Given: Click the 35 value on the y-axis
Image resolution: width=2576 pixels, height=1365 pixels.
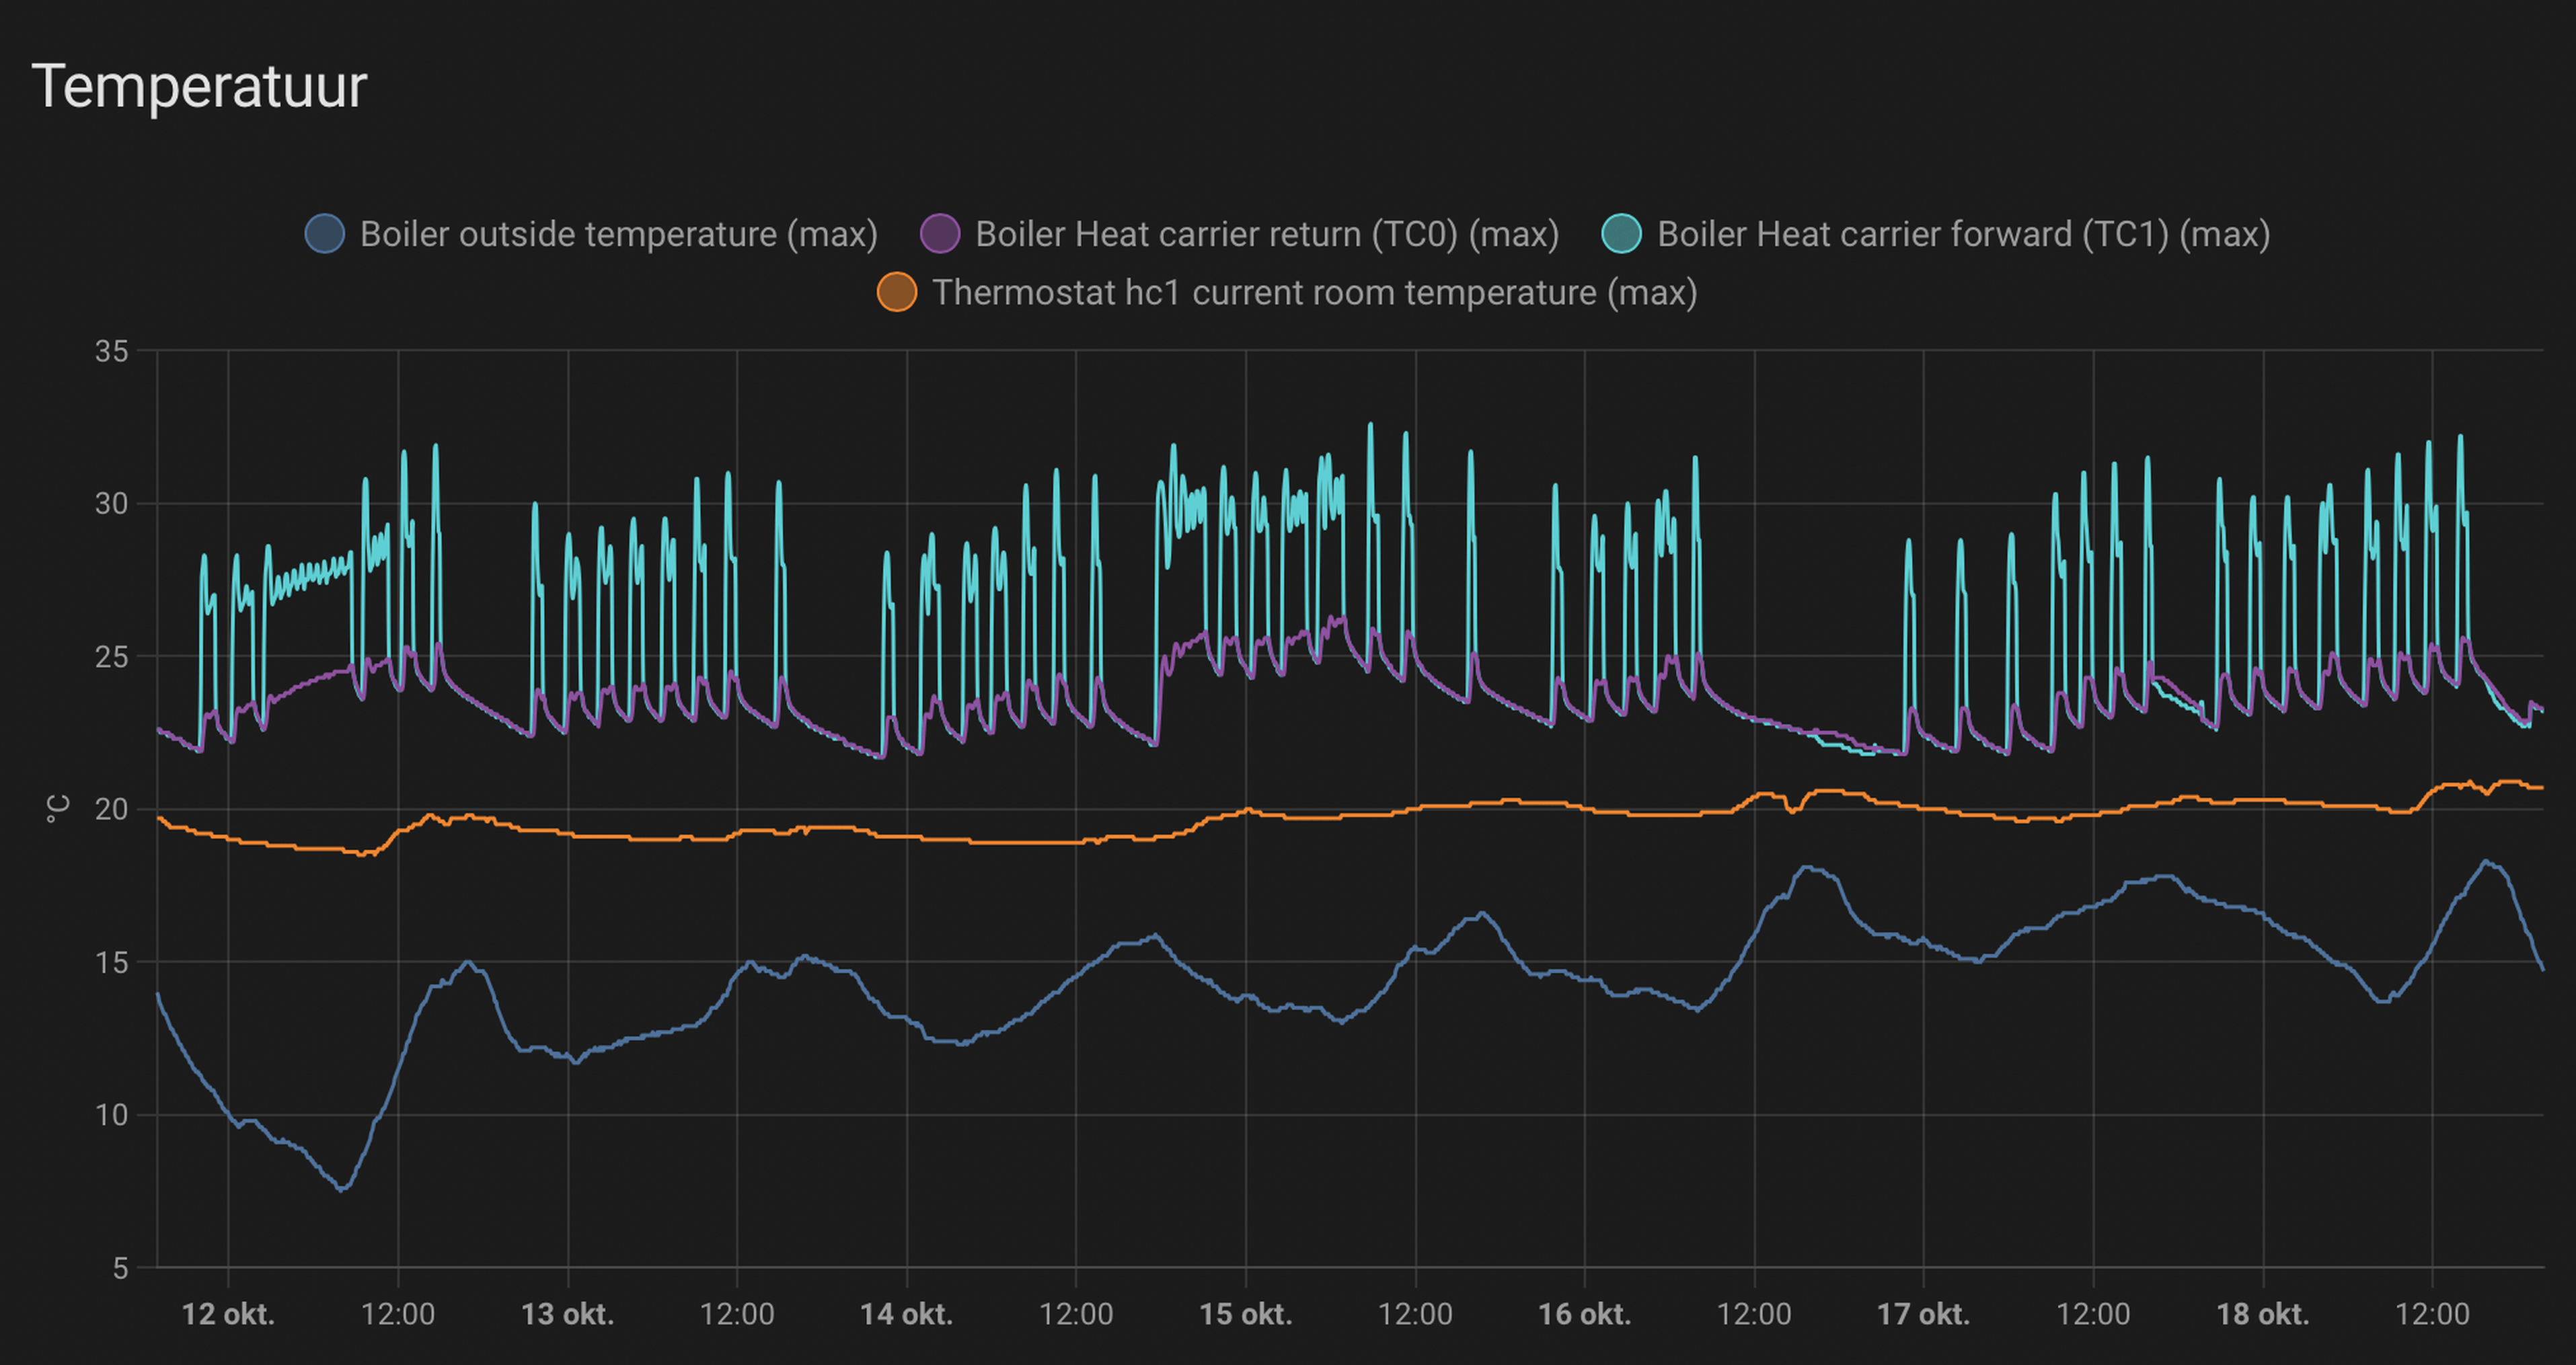Looking at the screenshot, I should coord(111,351).
